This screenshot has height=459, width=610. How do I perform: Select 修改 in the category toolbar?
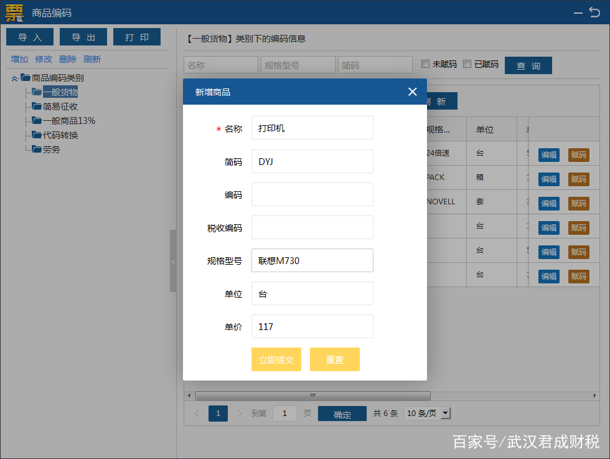pos(43,59)
